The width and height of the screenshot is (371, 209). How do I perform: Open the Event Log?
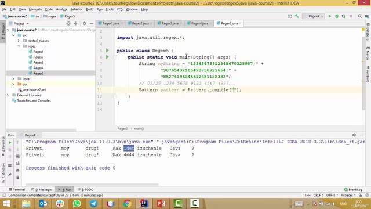(x=353, y=190)
